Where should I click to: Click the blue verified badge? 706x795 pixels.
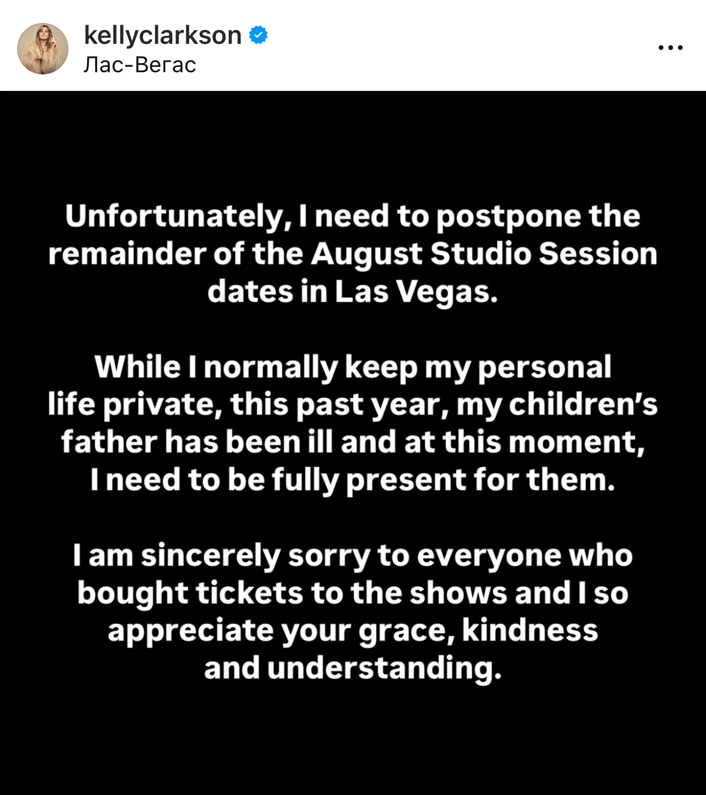[259, 35]
